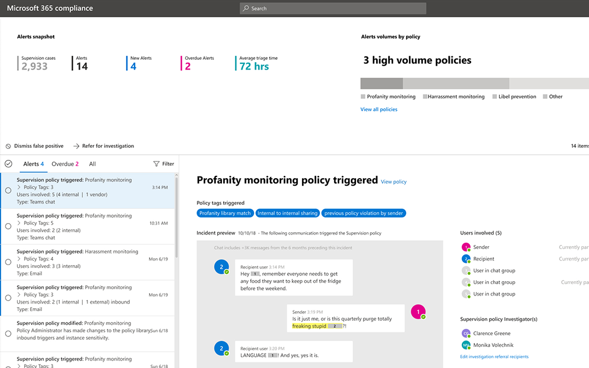Open the Filter button

163,164
